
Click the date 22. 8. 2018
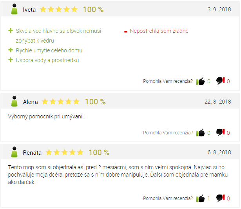(217, 102)
